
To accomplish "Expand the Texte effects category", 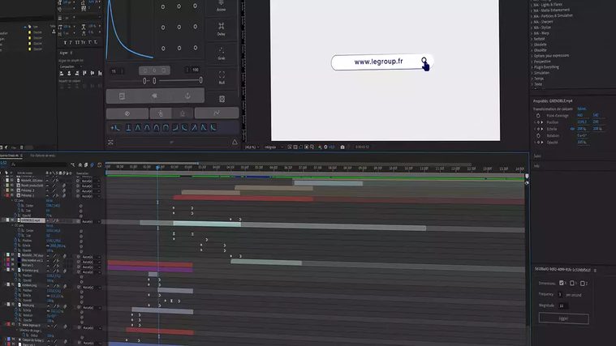I will coord(532,84).
